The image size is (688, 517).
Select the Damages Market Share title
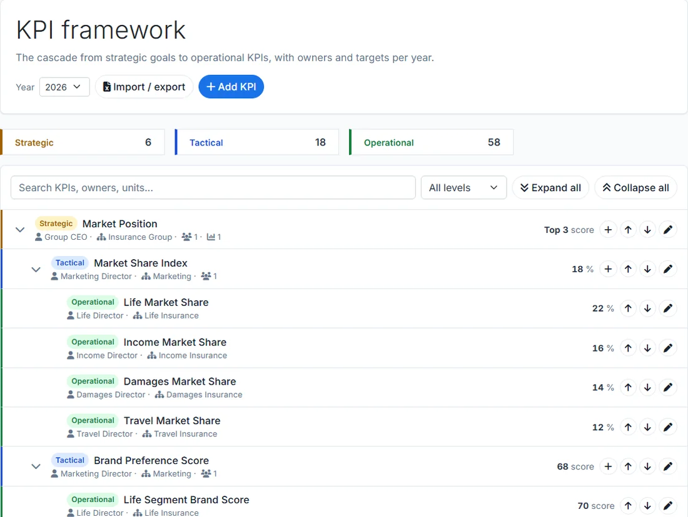(180, 382)
